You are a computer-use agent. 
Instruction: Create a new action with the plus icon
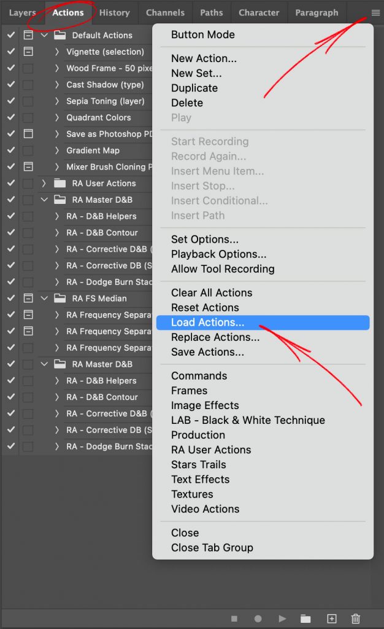click(331, 619)
